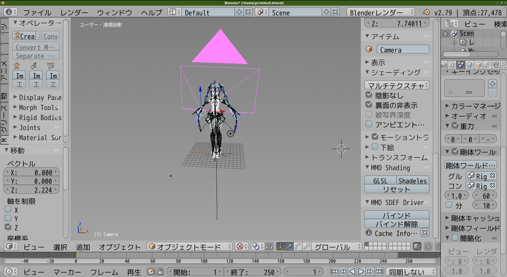
Task: Open ヘルプ menu
Action: tap(151, 12)
